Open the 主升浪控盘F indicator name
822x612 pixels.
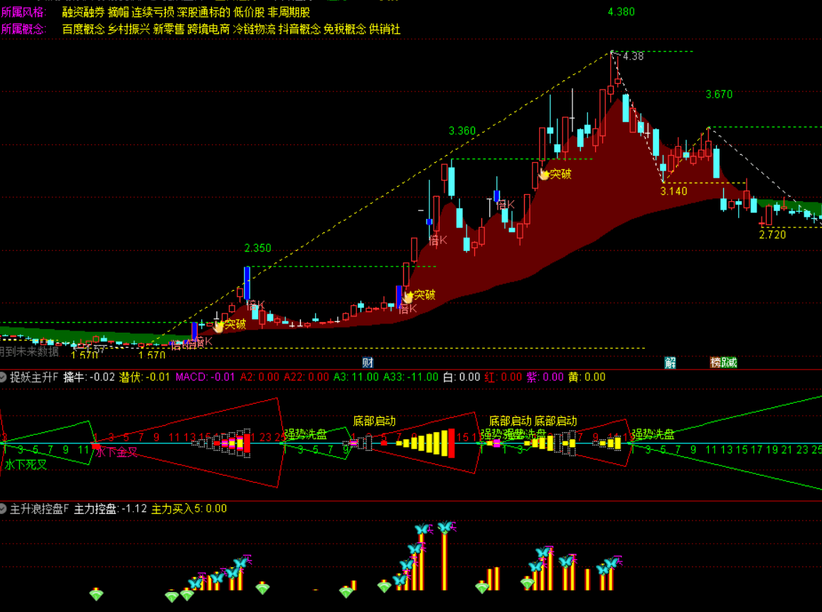pos(40,509)
